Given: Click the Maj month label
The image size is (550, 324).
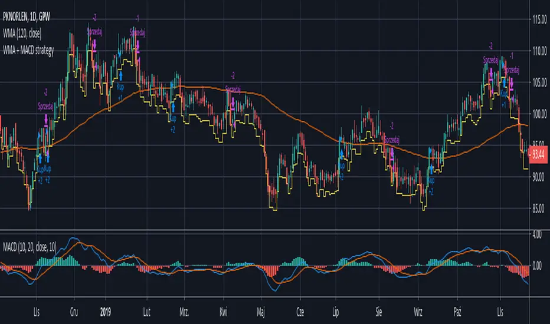Looking at the screenshot, I should tap(261, 312).
